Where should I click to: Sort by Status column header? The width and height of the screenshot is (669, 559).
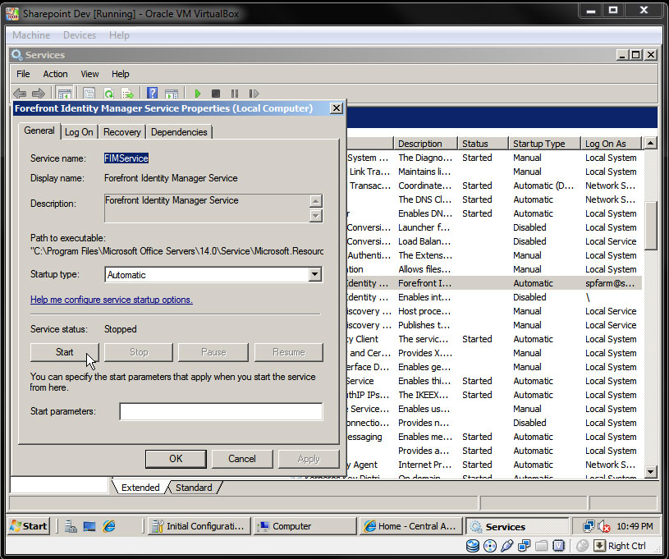(x=483, y=144)
